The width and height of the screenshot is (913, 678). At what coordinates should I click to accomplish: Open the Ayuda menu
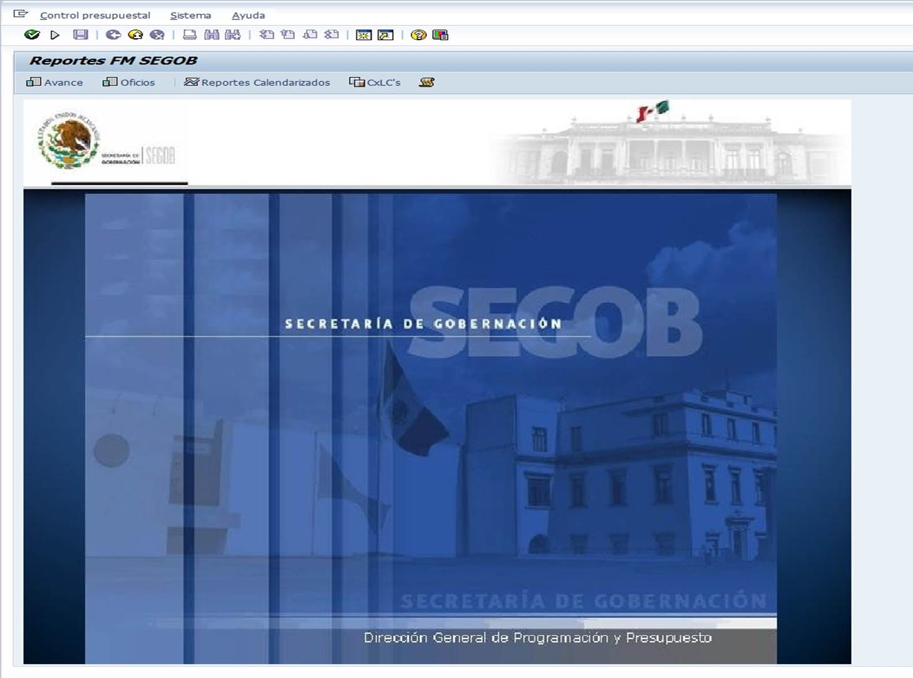tap(248, 15)
